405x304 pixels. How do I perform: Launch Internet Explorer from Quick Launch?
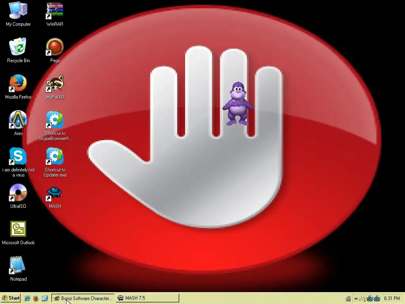pyautogui.click(x=27, y=298)
